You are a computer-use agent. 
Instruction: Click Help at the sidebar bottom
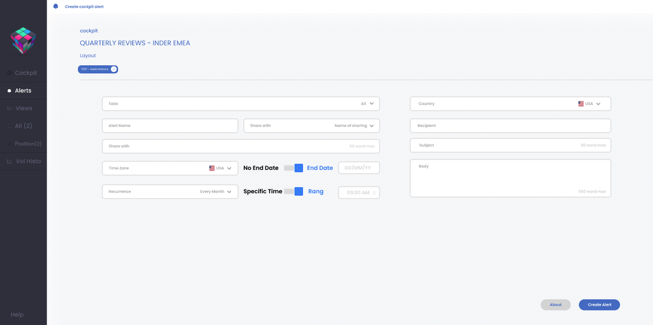click(x=17, y=315)
